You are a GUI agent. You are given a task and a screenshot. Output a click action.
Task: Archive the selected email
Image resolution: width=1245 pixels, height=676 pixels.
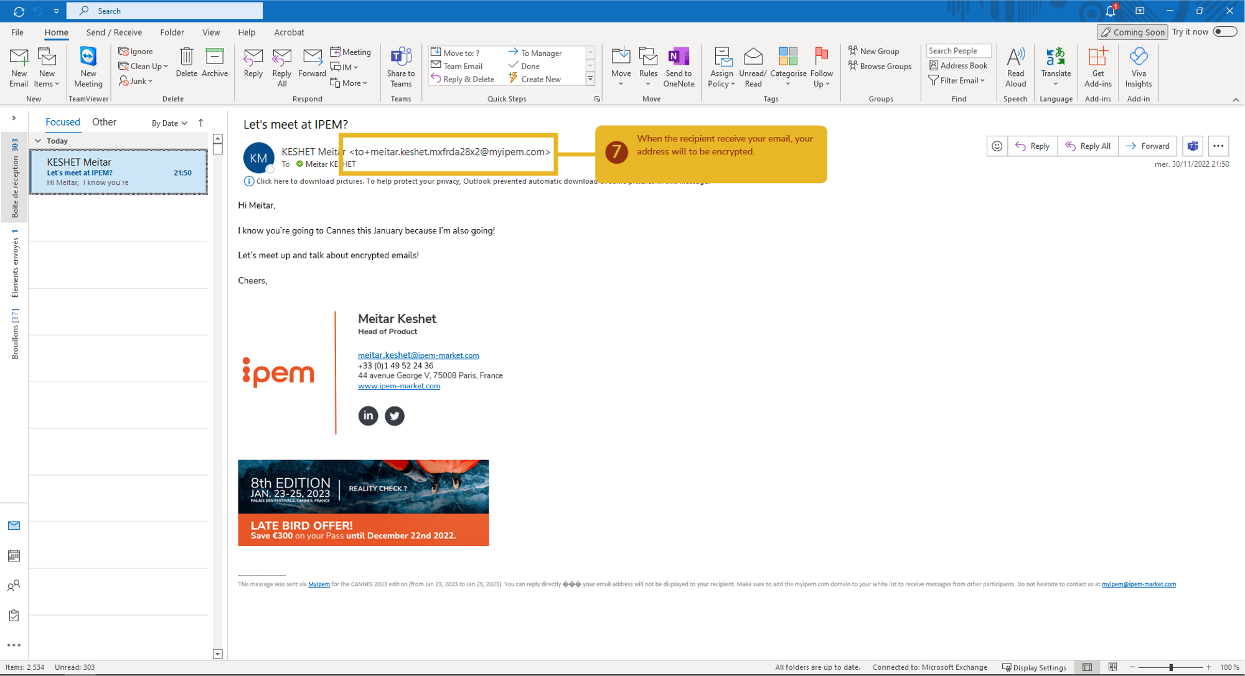pyautogui.click(x=215, y=62)
